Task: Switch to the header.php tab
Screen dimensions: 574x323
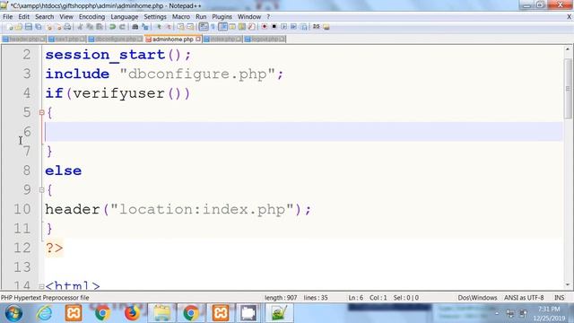Action: [24, 39]
